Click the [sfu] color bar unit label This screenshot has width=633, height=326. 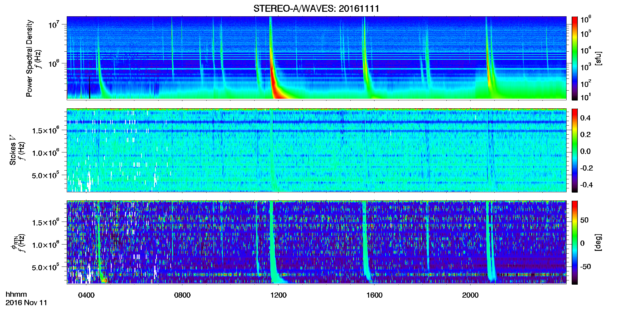tap(598, 58)
